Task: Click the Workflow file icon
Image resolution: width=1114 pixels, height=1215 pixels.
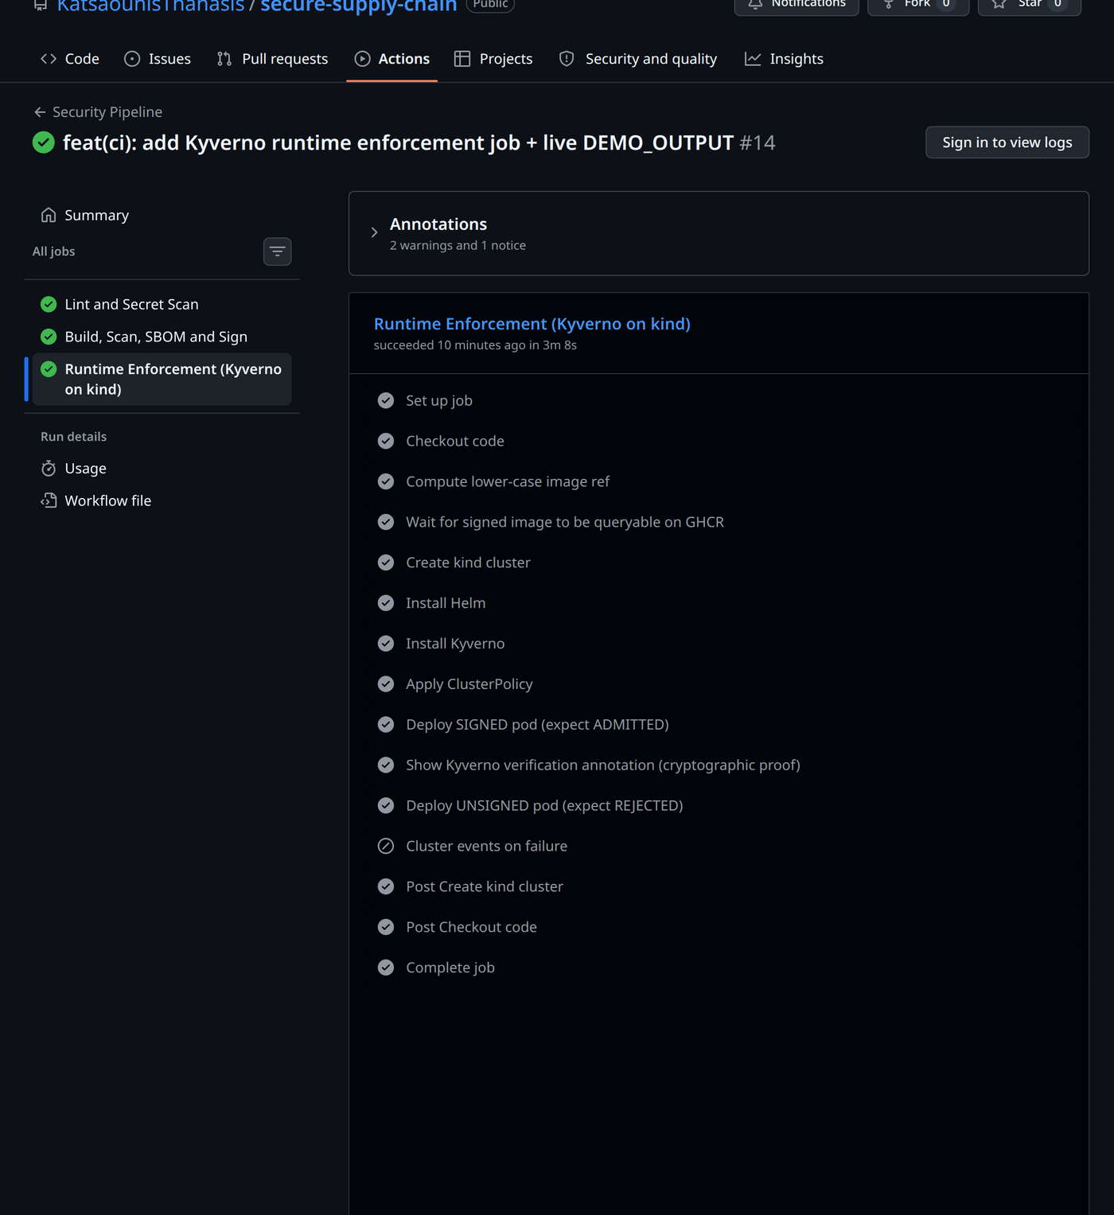Action: pyautogui.click(x=49, y=500)
